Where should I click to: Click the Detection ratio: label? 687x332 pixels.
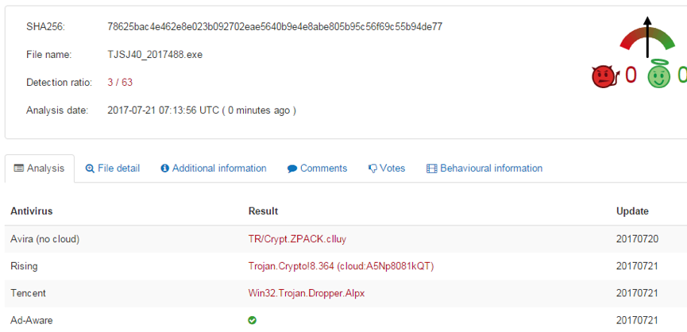click(59, 83)
